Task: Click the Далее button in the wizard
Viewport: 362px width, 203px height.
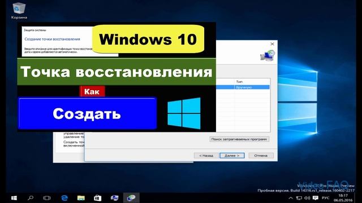Action: [x=232, y=156]
